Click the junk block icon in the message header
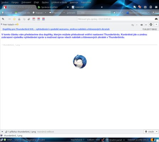The width and height of the screenshot is (159, 142). [151, 25]
